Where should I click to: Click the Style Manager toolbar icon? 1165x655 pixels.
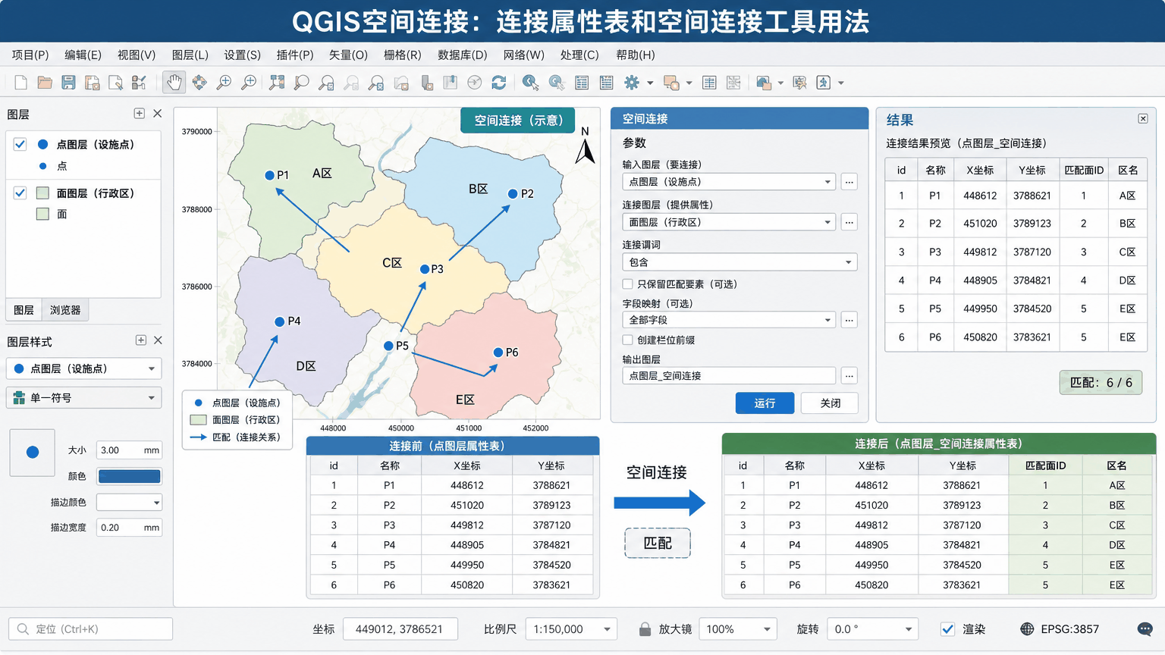[x=139, y=83]
